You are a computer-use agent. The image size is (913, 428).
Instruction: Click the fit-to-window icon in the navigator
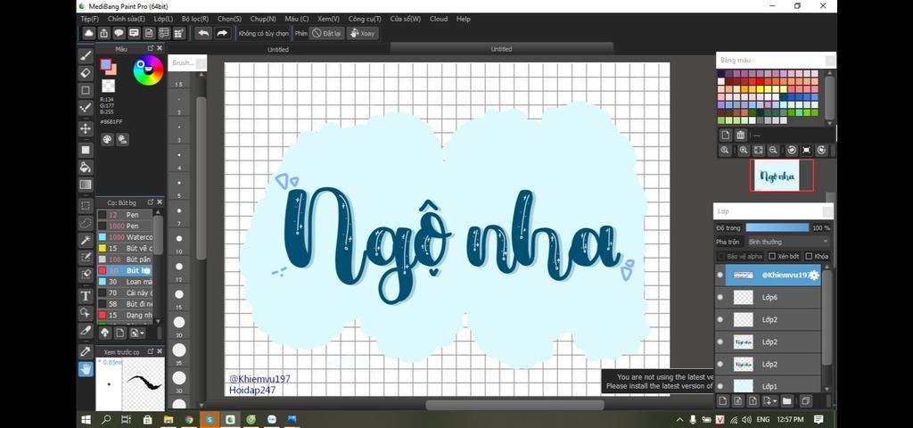pyautogui.click(x=758, y=150)
